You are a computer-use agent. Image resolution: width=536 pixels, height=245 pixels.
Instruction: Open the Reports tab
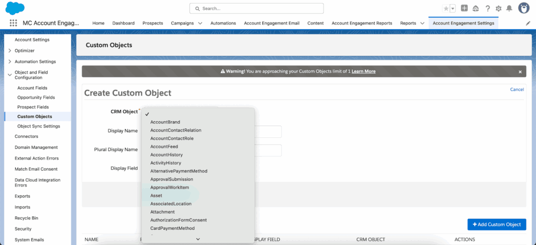(408, 23)
